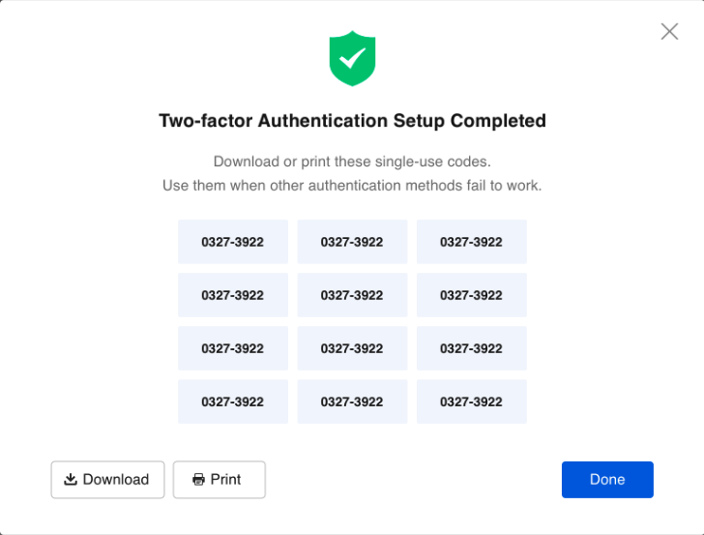The image size is (704, 535).
Task: Click the 'Use them when other authentication methods fail' text
Action: point(352,185)
